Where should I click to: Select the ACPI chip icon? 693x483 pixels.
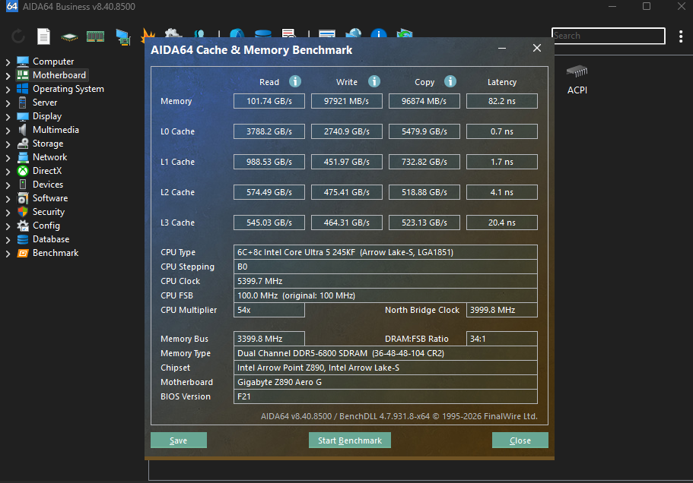[x=577, y=71]
